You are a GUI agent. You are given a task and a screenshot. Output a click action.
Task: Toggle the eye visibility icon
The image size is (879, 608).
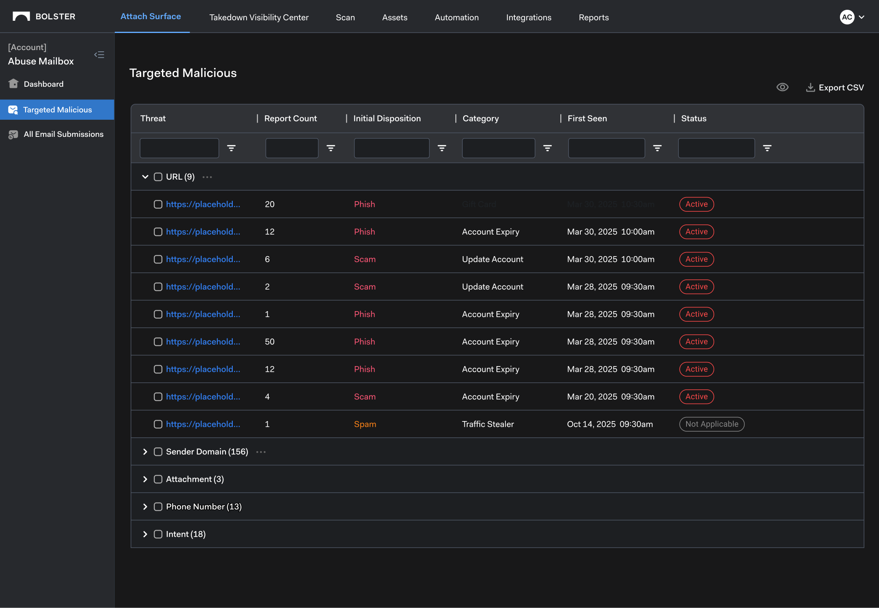click(x=782, y=87)
